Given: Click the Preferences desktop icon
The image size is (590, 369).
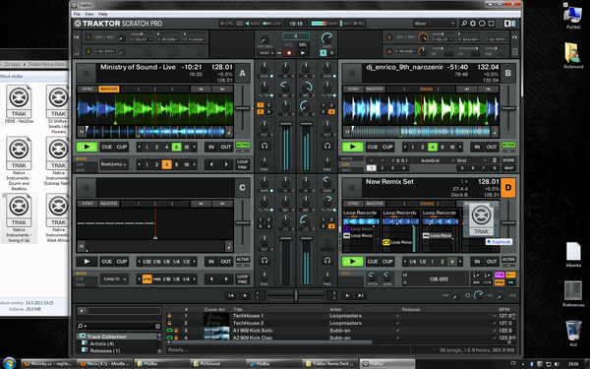Looking at the screenshot, I should (x=573, y=293).
